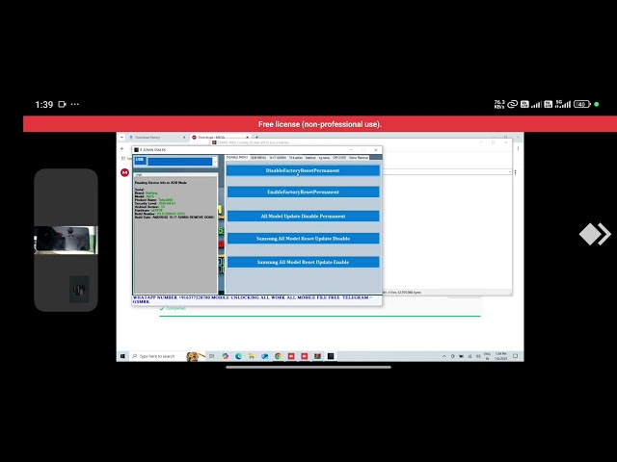Click the Free license banner
The image size is (617, 462).
320,124
